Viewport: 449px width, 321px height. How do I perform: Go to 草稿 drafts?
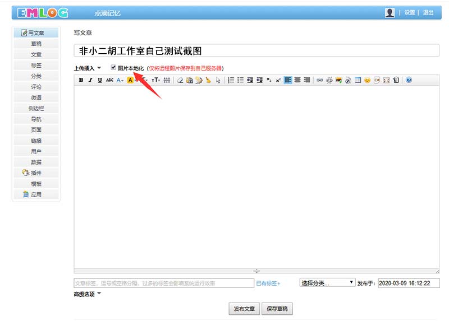pos(36,44)
